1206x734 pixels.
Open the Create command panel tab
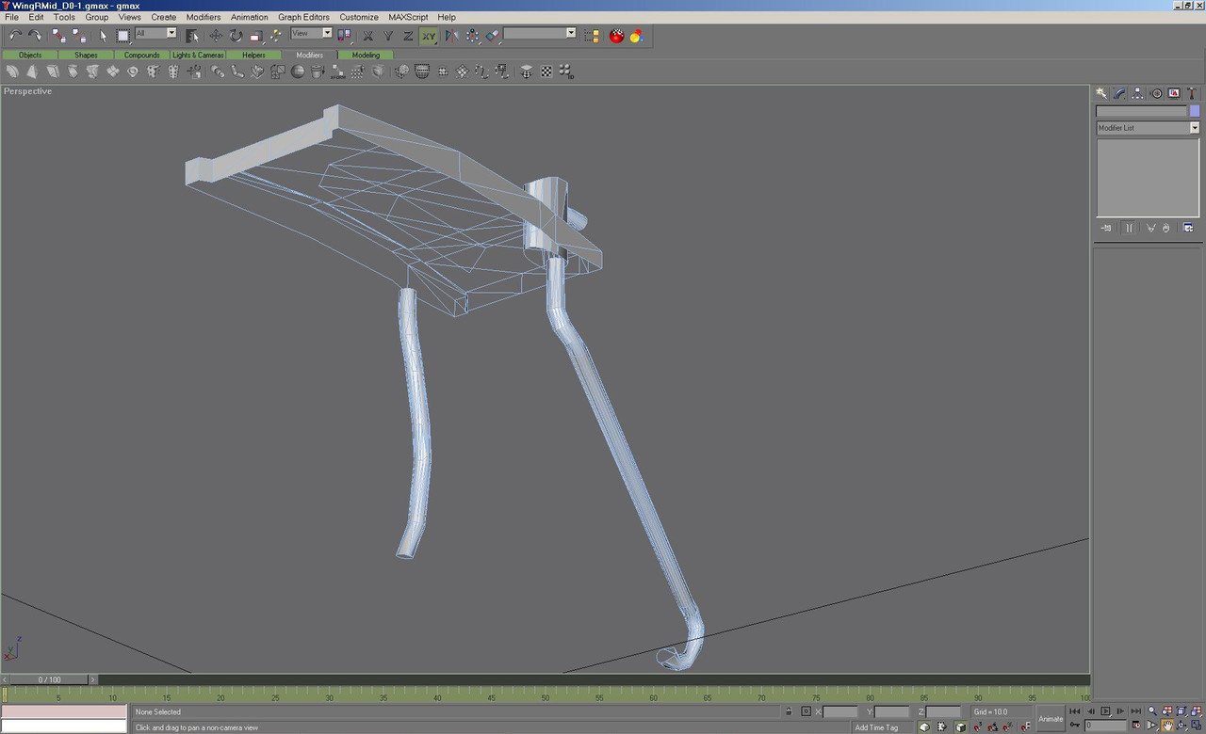pos(1100,93)
